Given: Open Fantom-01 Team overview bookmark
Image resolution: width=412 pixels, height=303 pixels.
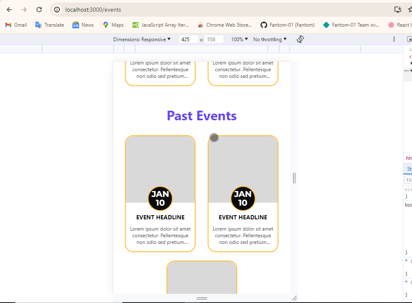Looking at the screenshot, I should [x=351, y=25].
